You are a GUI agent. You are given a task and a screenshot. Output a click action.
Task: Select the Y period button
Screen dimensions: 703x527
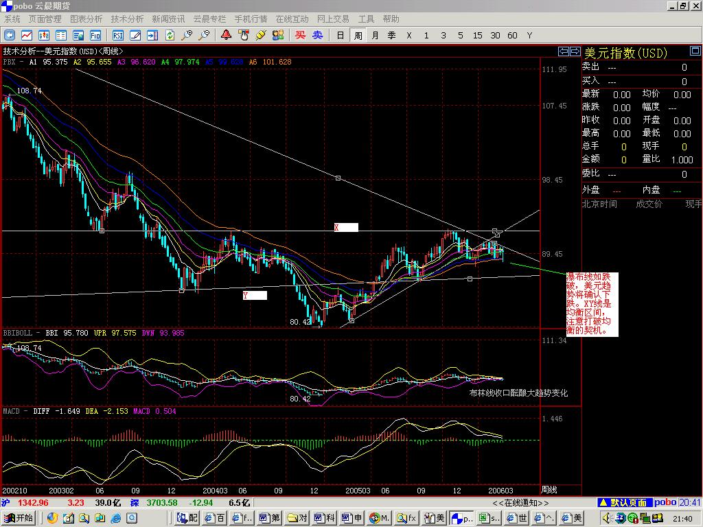pyautogui.click(x=529, y=35)
